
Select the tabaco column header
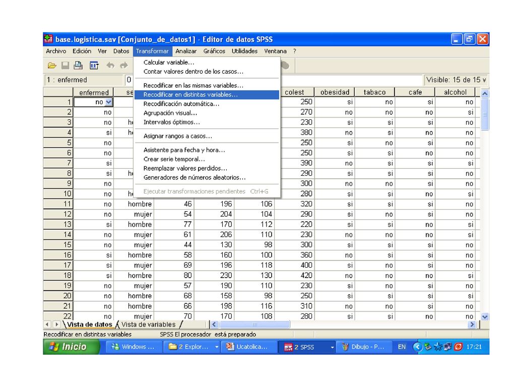374,92
